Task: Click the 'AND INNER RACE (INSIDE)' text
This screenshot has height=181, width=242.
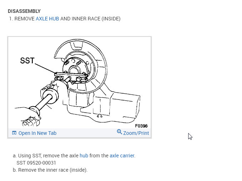Action: point(90,19)
